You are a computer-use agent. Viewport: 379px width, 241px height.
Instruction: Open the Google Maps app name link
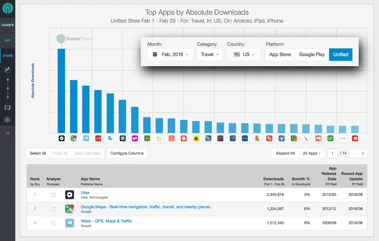[x=145, y=207]
